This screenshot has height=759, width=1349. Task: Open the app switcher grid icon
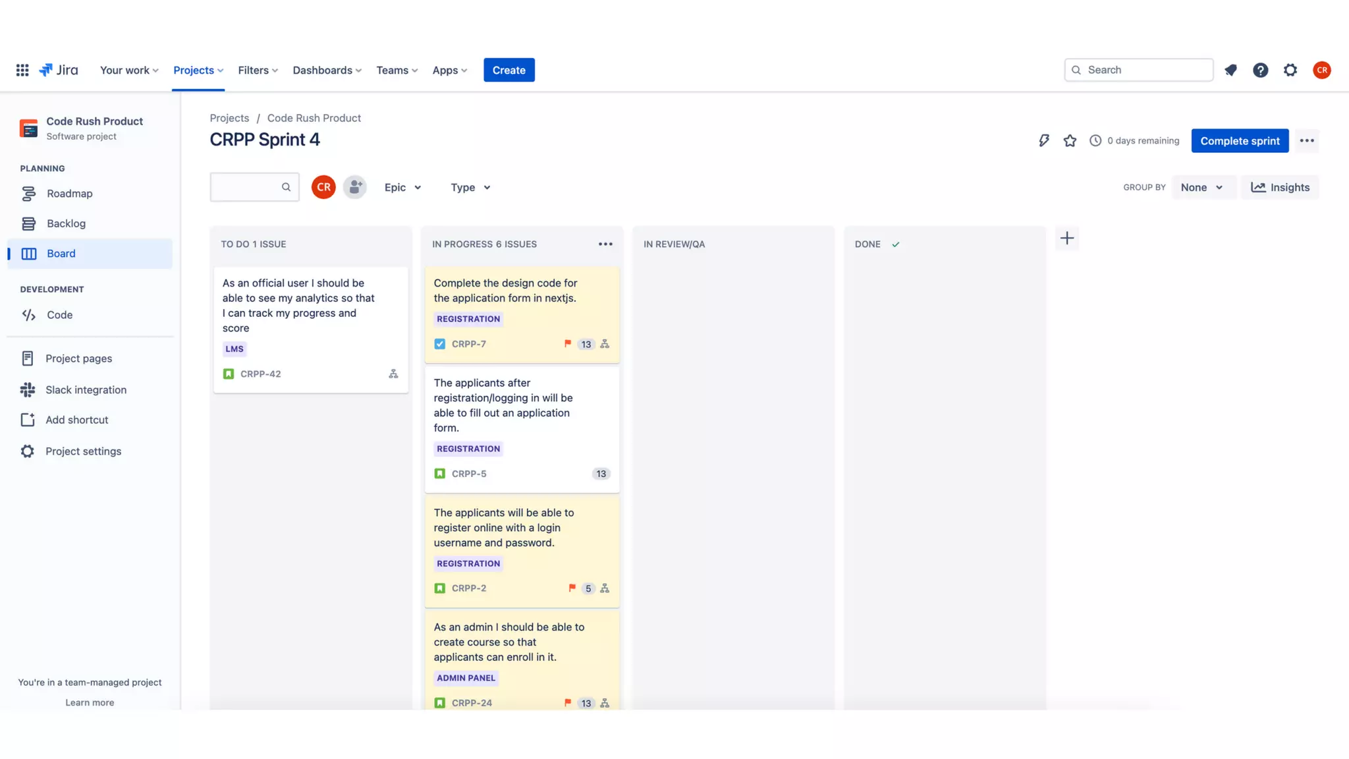(22, 70)
